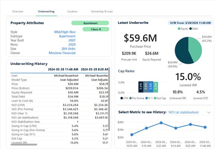215x149 pixels.
Task: Select the Exit Cap legend dot
Action: [155, 98]
